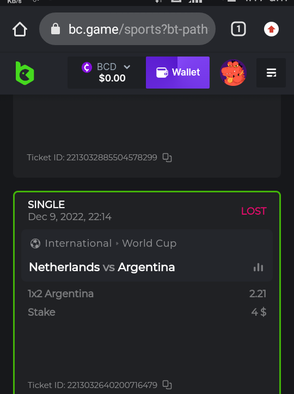
Task: Click the soccer ball sport icon
Action: point(35,243)
